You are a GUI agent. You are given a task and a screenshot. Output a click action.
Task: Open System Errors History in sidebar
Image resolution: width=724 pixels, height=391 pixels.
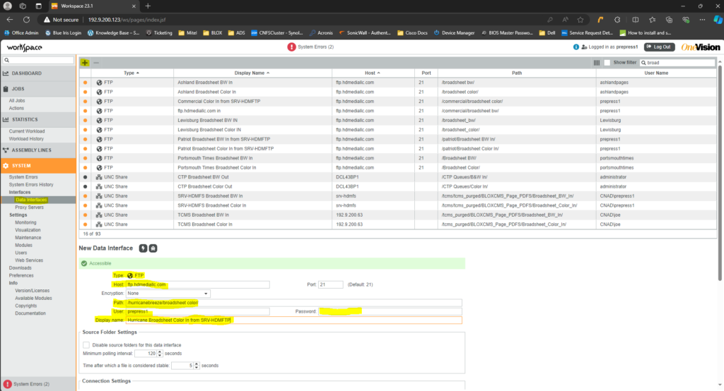point(31,184)
